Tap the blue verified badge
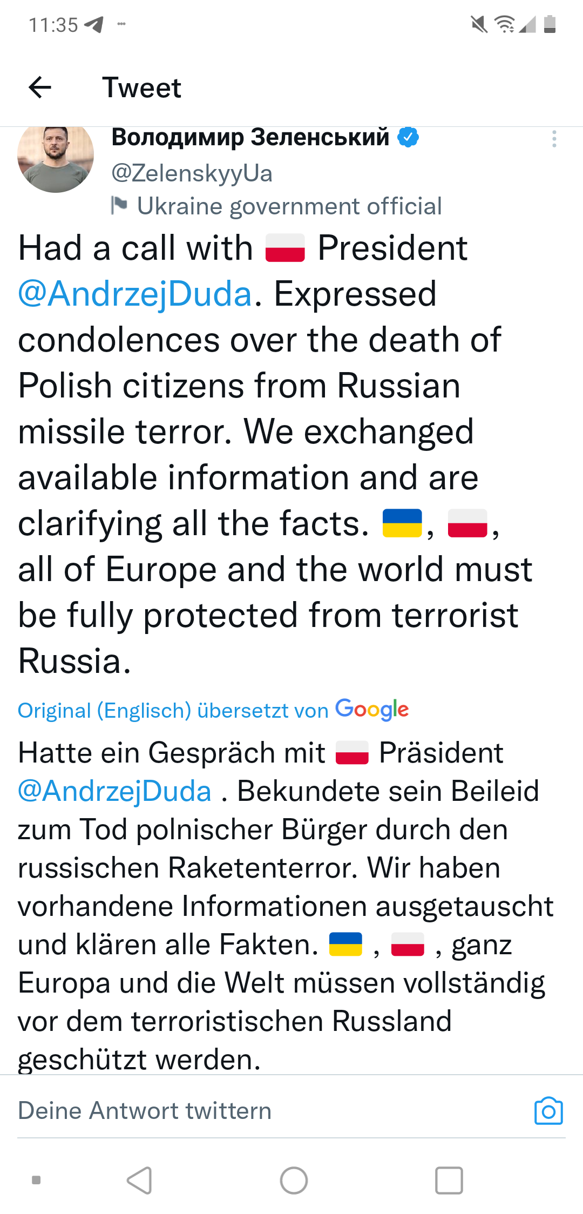The image size is (583, 1214). pyautogui.click(x=408, y=137)
